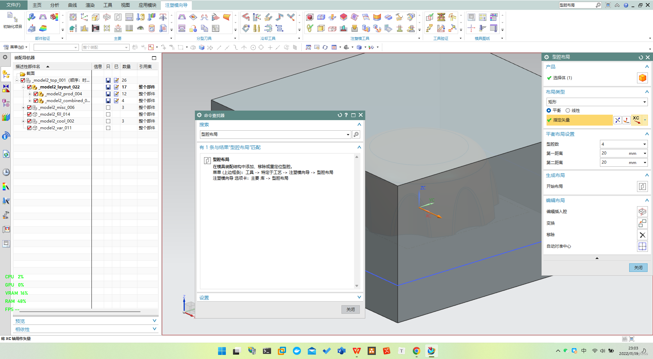
Task: Click the Remove cavity icon
Action: [642, 235]
